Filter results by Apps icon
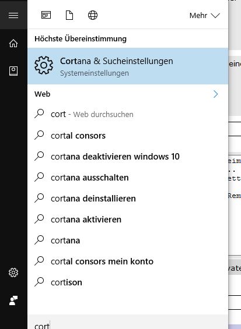241x329 pixels. pos(46,15)
